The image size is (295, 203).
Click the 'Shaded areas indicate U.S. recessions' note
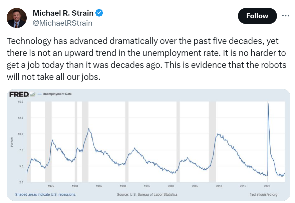[45, 194]
